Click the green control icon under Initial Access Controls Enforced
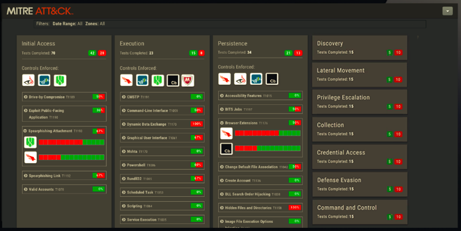This screenshot has width=461, height=231. pos(60,80)
